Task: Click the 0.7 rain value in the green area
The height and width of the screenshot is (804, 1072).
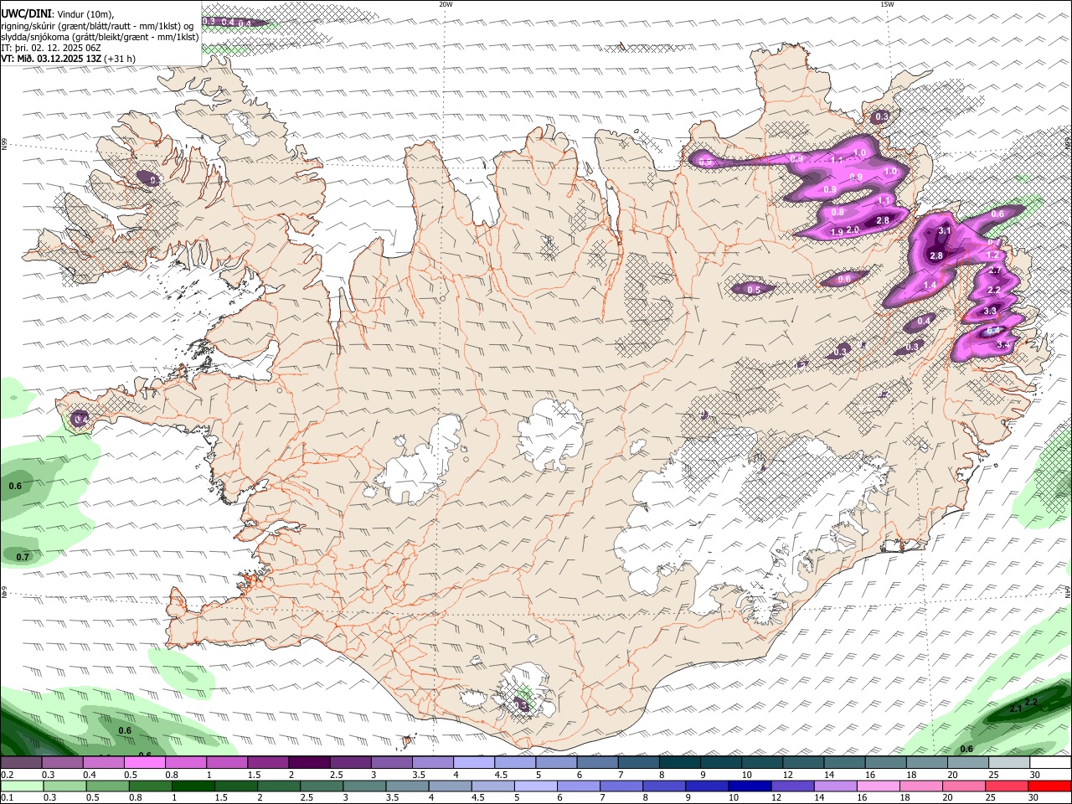Action: (23, 557)
